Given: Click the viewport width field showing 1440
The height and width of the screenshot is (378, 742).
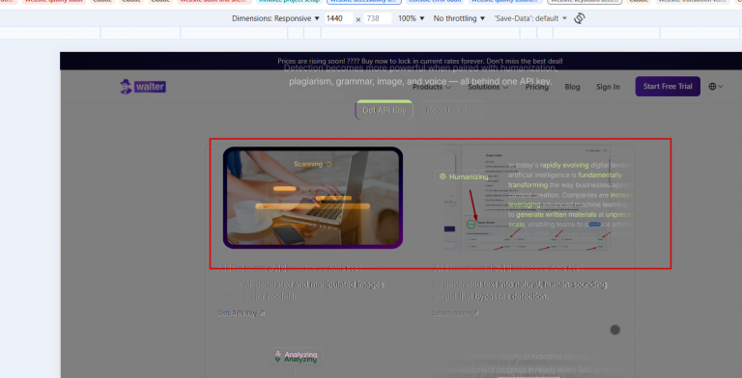Looking at the screenshot, I should pos(339,18).
